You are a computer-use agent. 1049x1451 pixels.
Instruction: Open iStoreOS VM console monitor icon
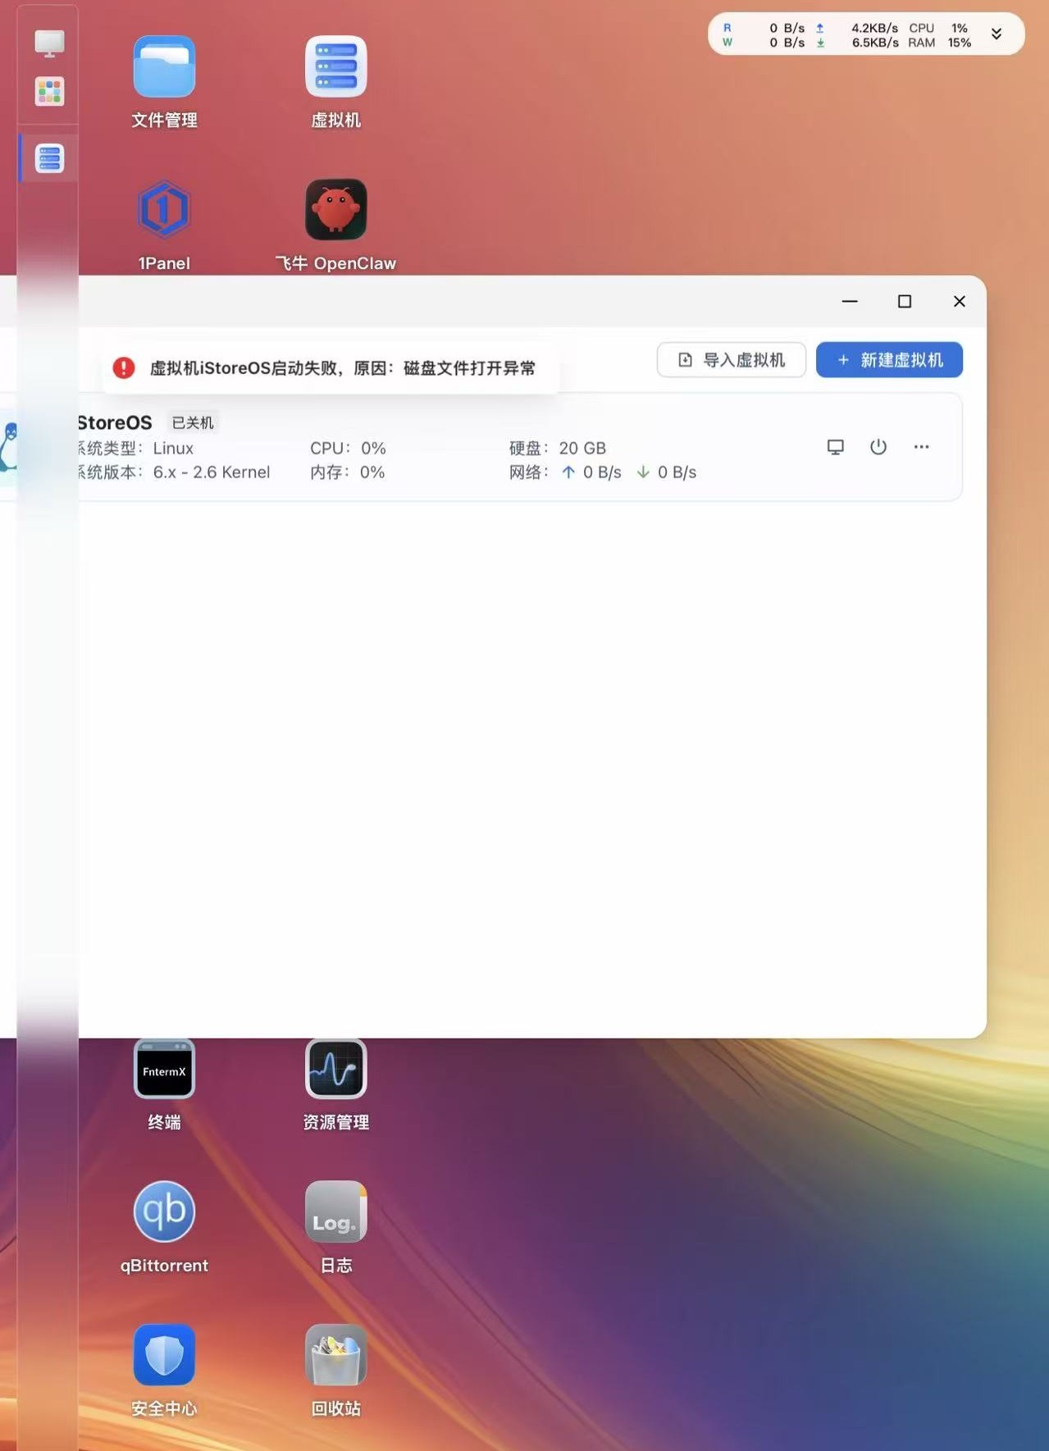point(836,447)
